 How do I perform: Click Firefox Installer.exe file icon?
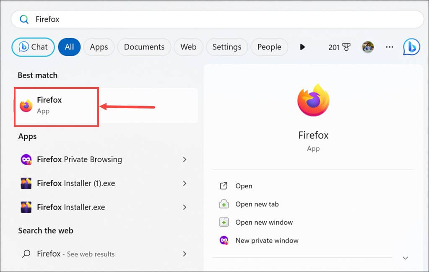(x=26, y=207)
